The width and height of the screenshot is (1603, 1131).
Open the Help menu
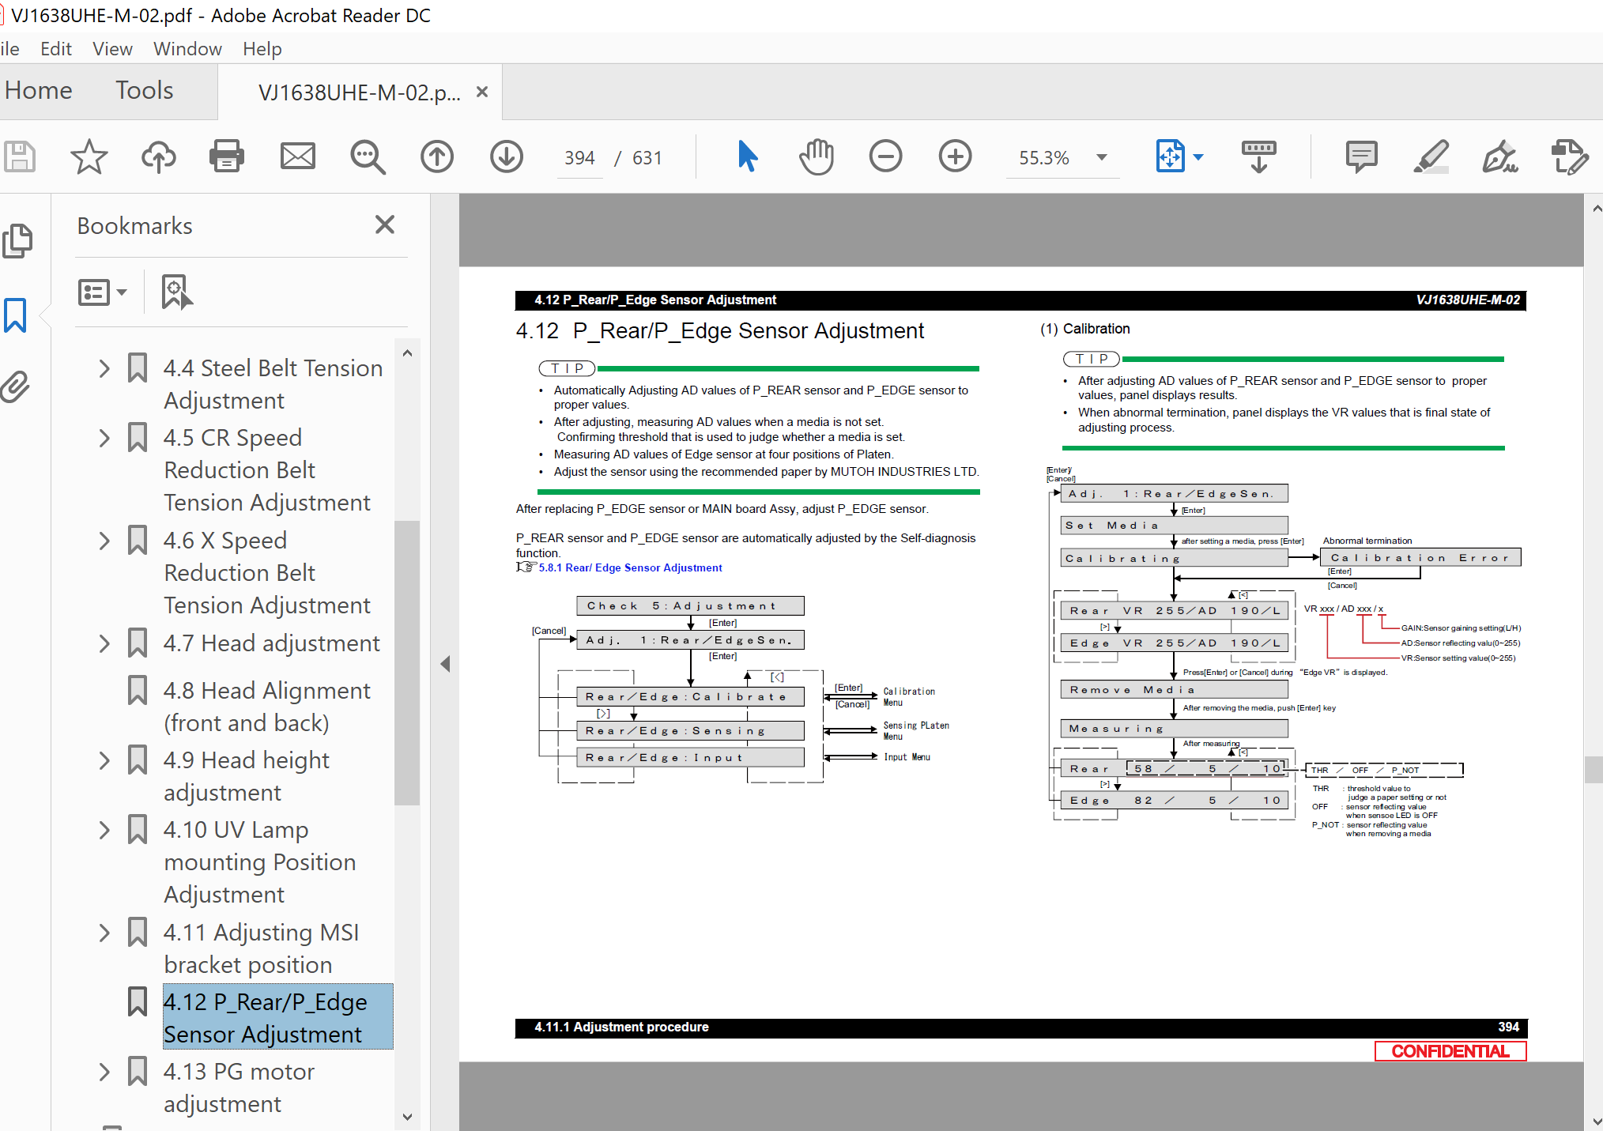point(262,49)
